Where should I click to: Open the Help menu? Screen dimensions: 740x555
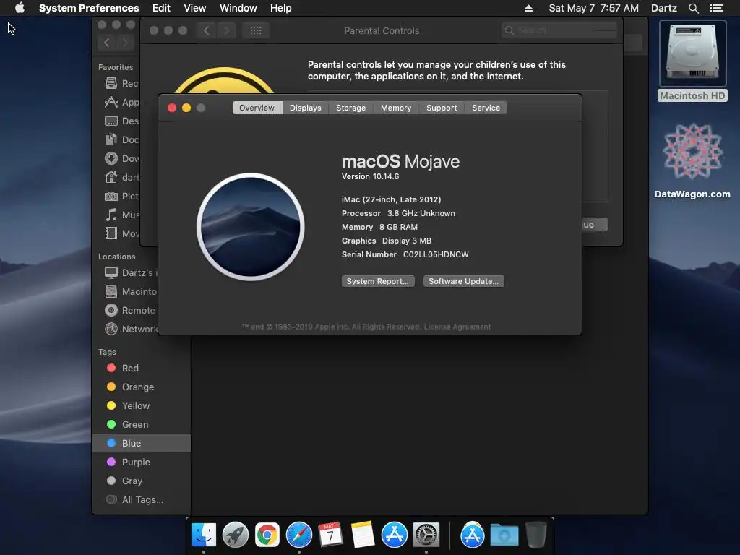(x=281, y=8)
